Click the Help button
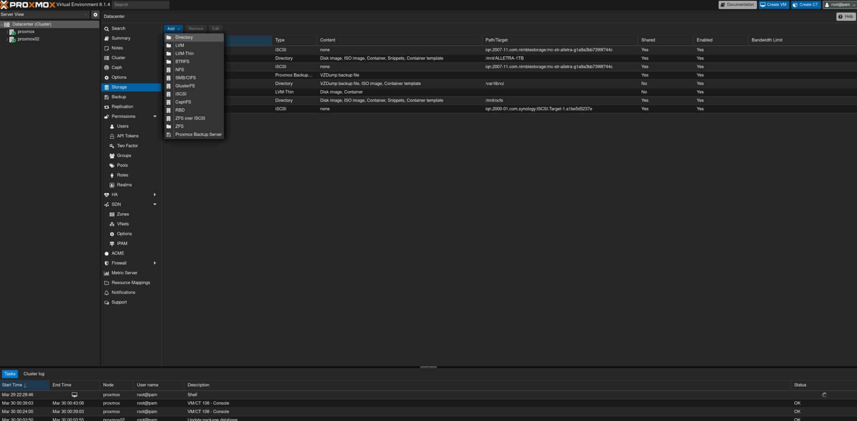Screen dimensions: 857x421 click(x=846, y=17)
